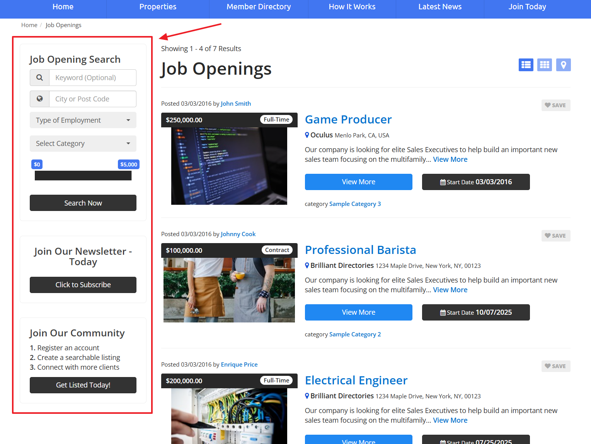Click Search Now button
The height and width of the screenshot is (444, 591).
pos(83,203)
